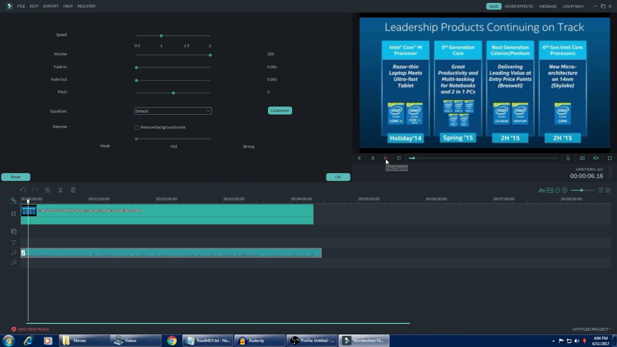Click the Fade Out slider handle

(136, 80)
